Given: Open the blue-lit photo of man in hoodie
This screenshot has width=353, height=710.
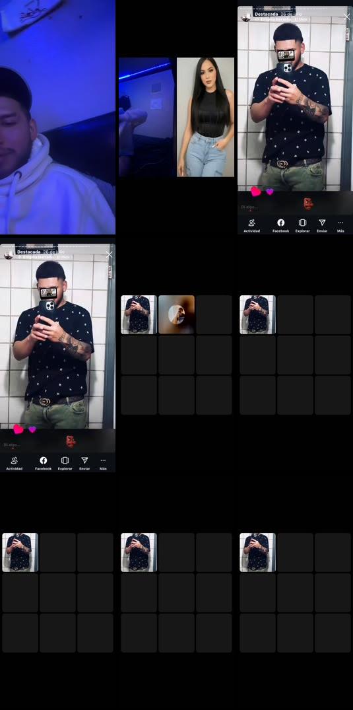Looking at the screenshot, I should 57,117.
